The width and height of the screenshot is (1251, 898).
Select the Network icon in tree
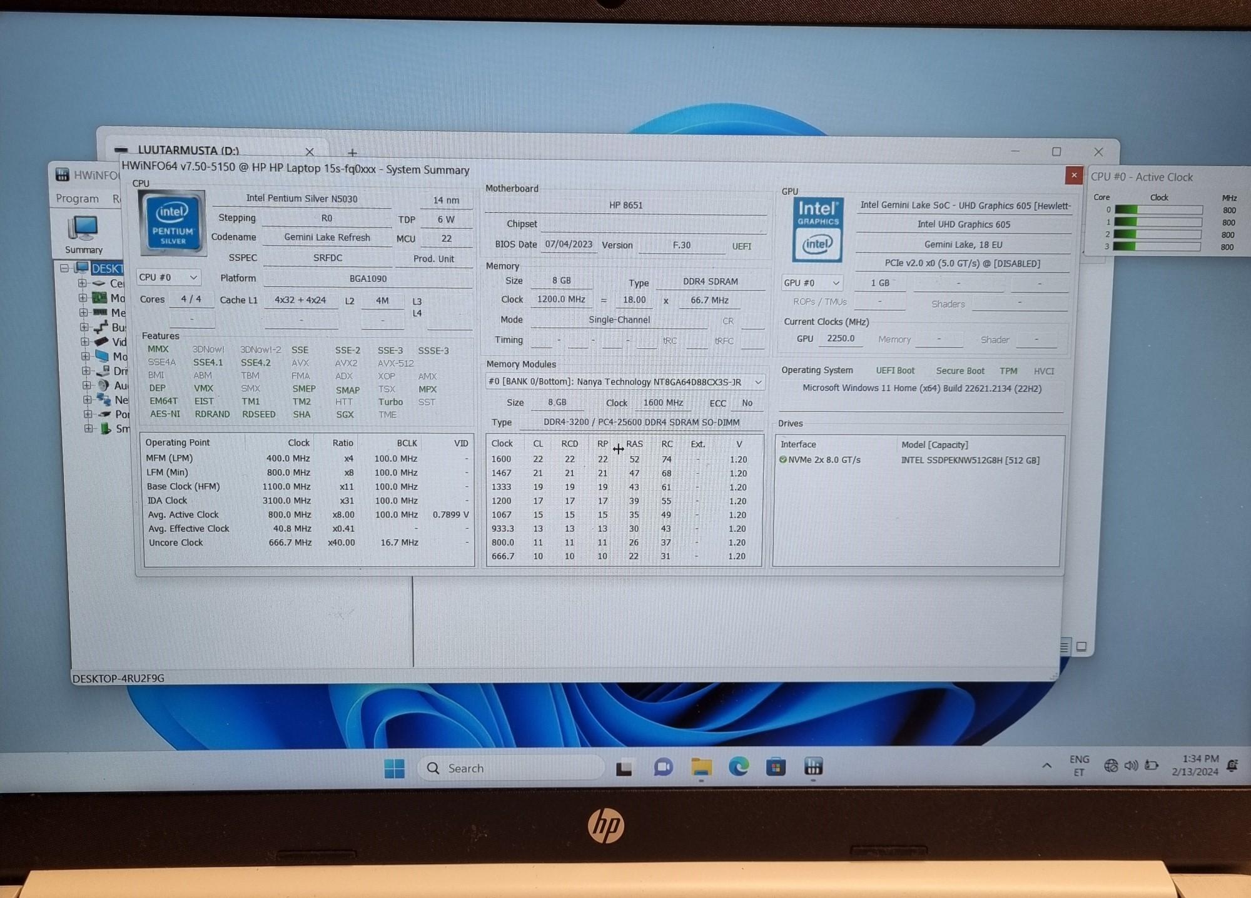pos(104,399)
